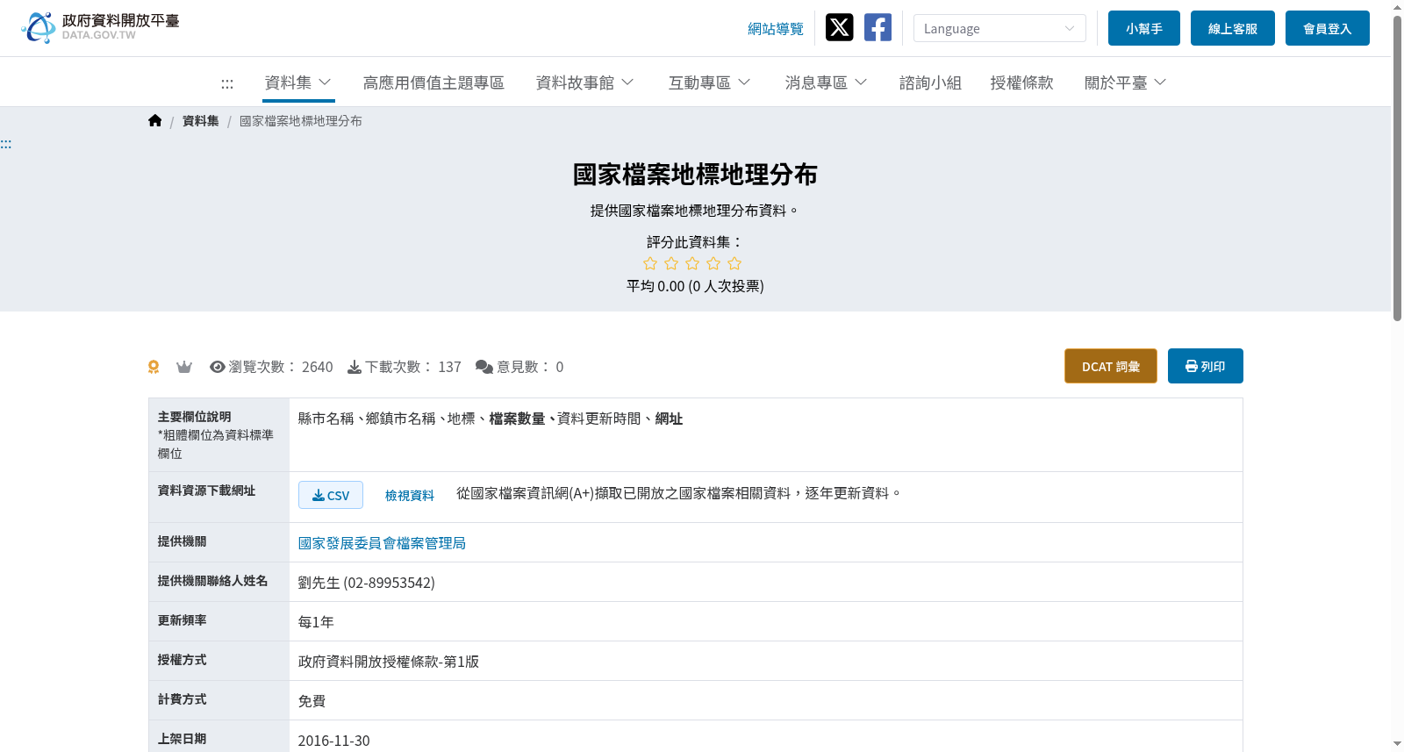Click the comments icon beside 意見數
The width and height of the screenshot is (1404, 752).
484,367
